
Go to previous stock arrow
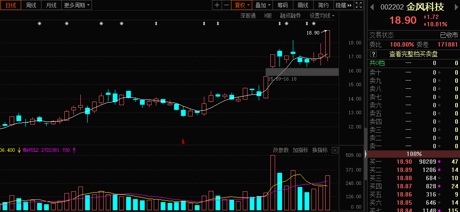click(372, 7)
